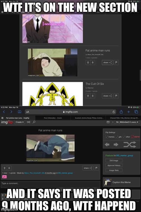Open the MS_memer_group link in the Featured panel
The width and height of the screenshot is (141, 212).
pos(125,155)
